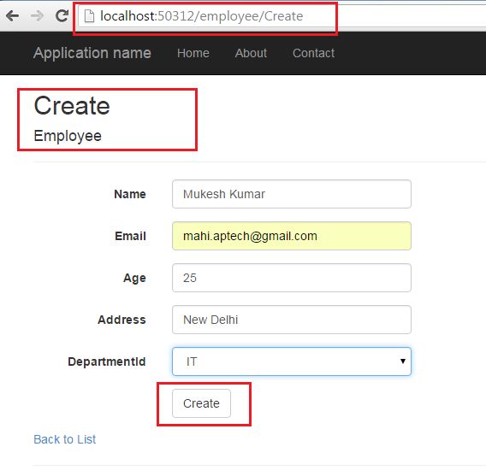
Task: Reload the page with the refresh icon
Action: pyautogui.click(x=62, y=15)
